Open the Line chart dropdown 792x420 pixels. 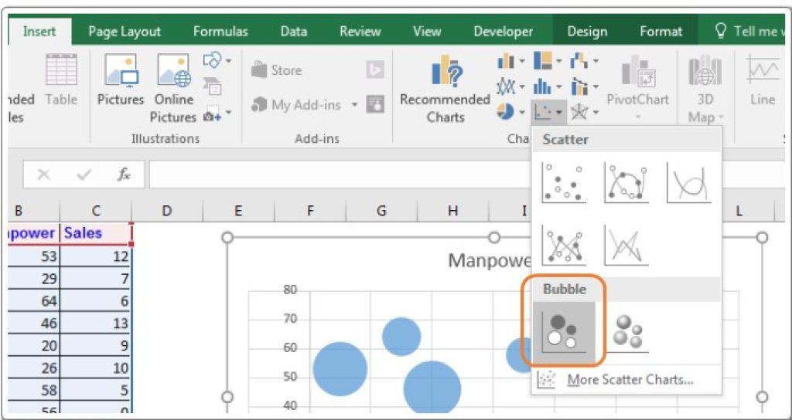point(511,86)
